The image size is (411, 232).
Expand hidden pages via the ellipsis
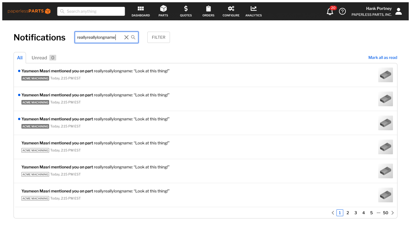(x=378, y=213)
